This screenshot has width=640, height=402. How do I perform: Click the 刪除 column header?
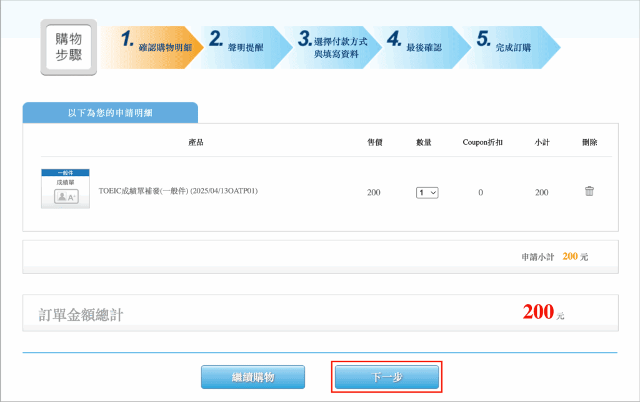coord(589,142)
